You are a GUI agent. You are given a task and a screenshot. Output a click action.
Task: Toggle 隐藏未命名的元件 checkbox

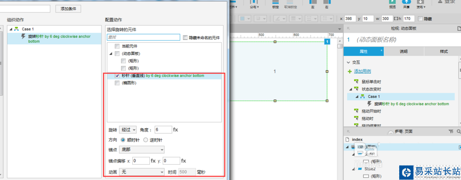coord(185,38)
